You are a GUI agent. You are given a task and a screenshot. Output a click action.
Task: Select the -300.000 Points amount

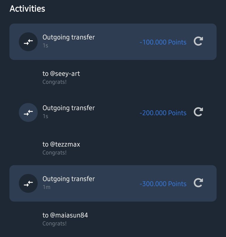click(x=163, y=184)
